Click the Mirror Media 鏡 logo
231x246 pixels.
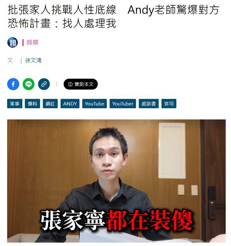(12, 42)
